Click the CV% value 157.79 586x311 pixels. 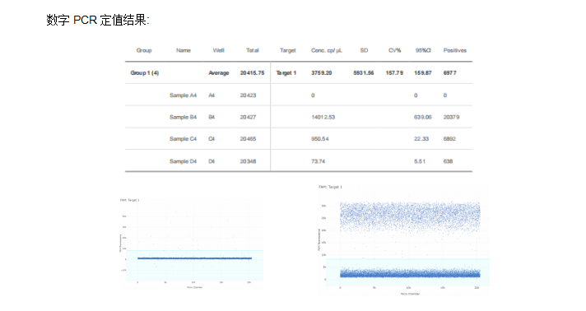point(394,73)
